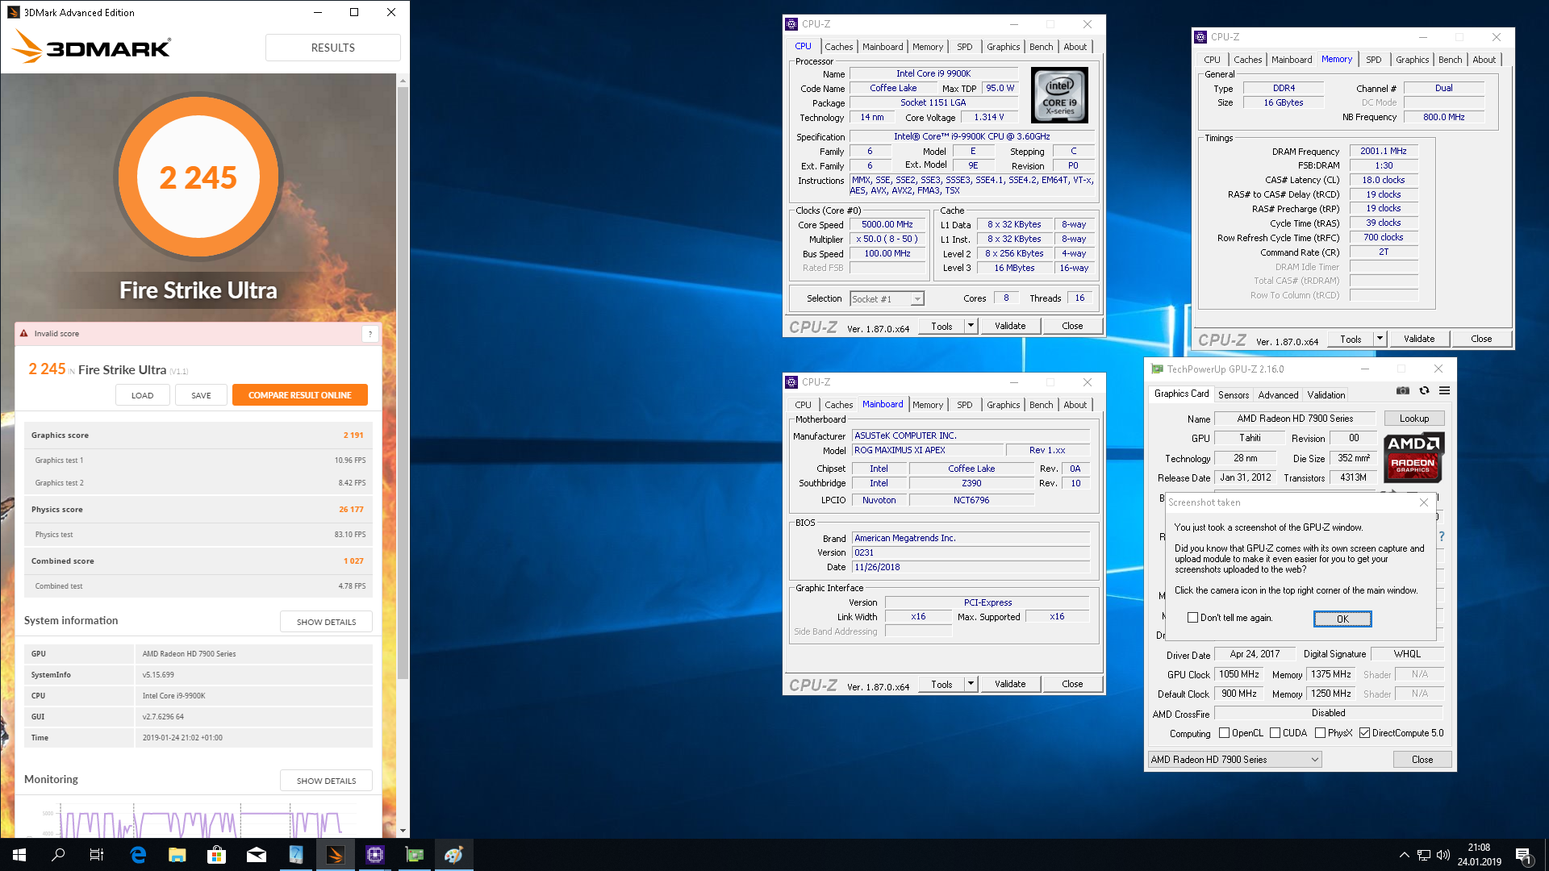Open Microsoft Store from the taskbar
The width and height of the screenshot is (1549, 871).
tap(217, 855)
